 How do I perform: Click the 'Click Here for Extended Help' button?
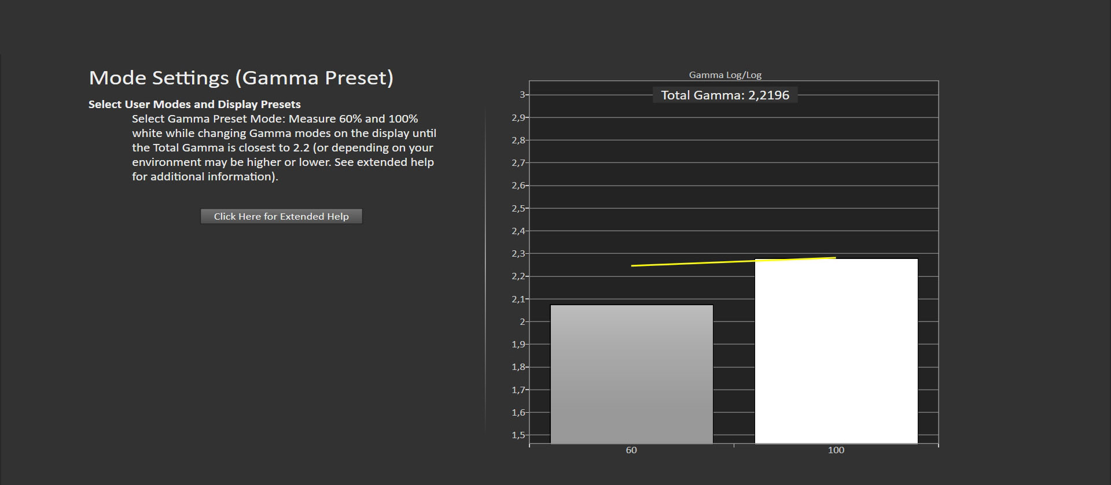pos(281,216)
